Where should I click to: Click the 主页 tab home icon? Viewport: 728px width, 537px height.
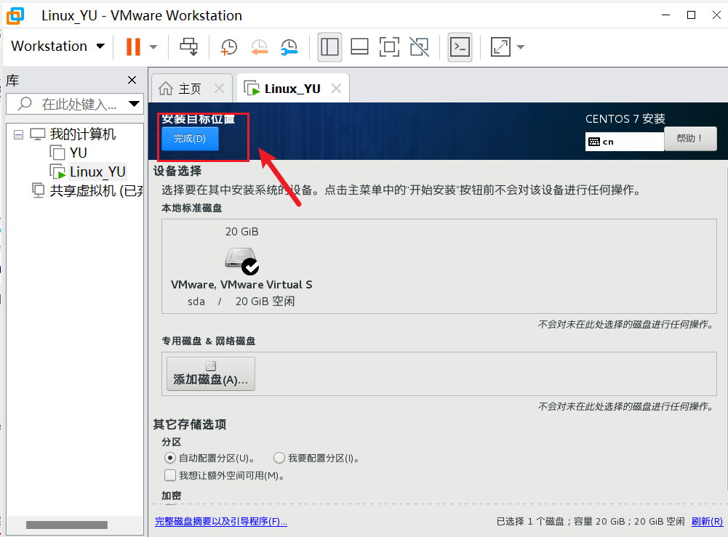click(x=166, y=89)
